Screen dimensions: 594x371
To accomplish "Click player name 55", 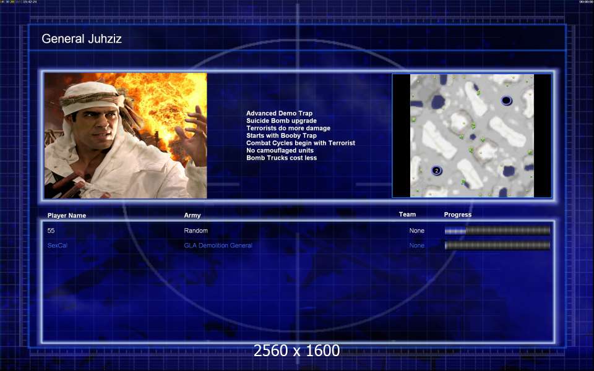I will [x=51, y=231].
